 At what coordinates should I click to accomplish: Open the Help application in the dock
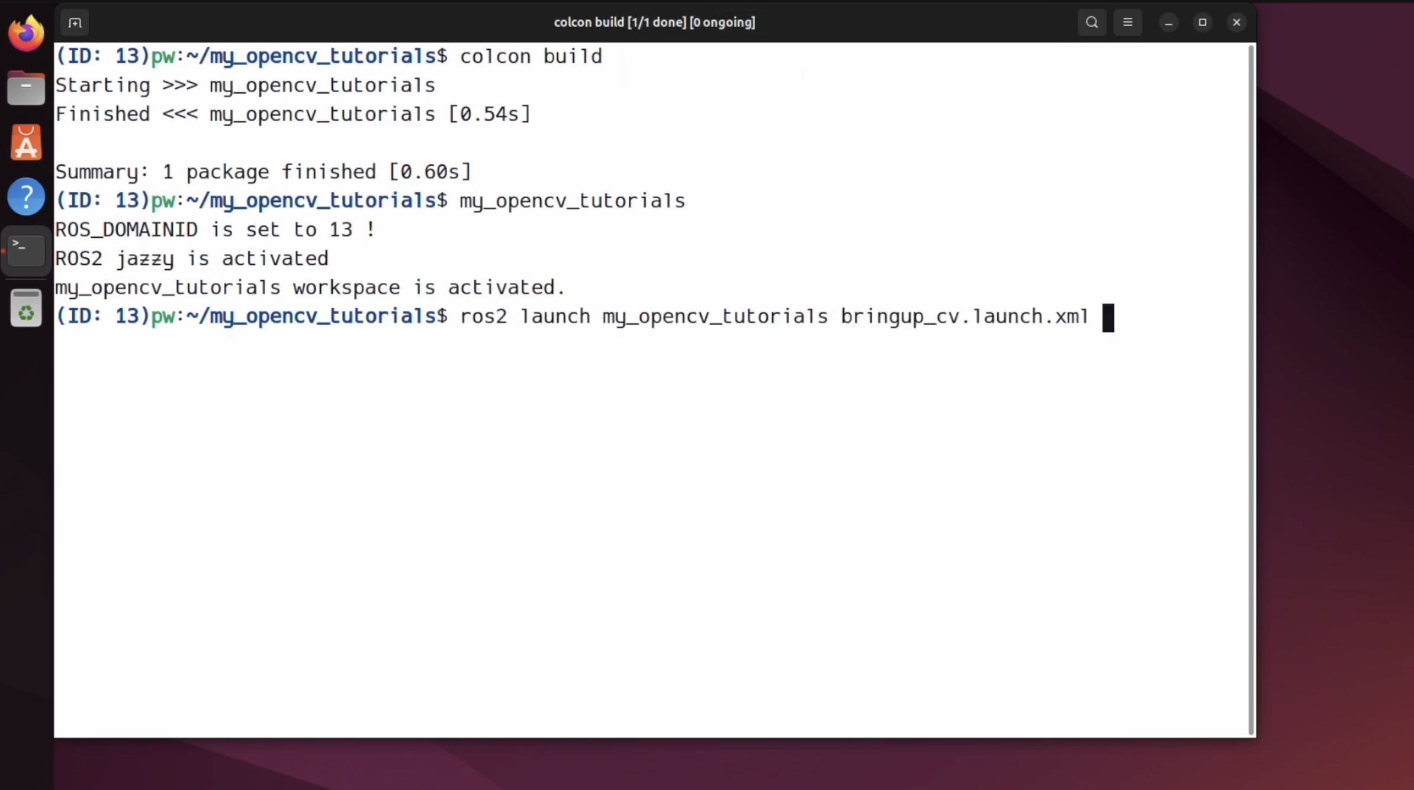click(26, 196)
